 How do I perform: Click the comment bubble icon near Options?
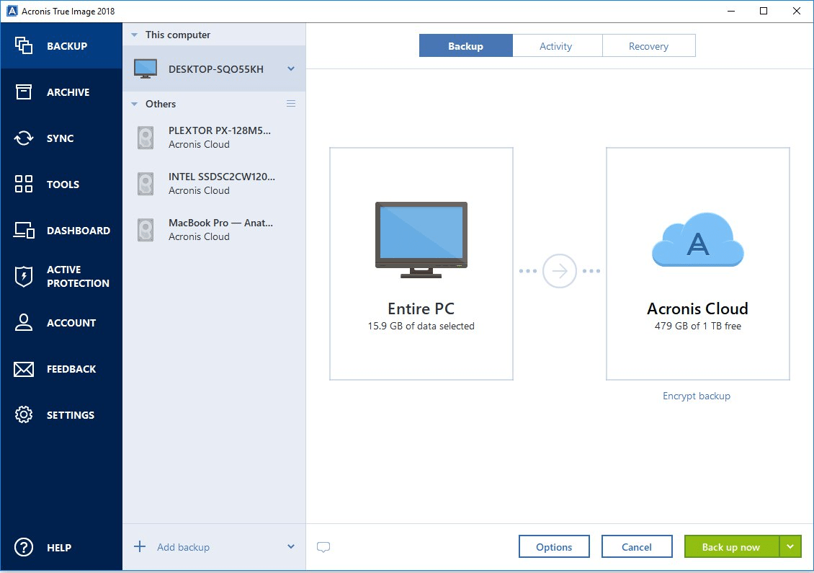[x=323, y=547]
